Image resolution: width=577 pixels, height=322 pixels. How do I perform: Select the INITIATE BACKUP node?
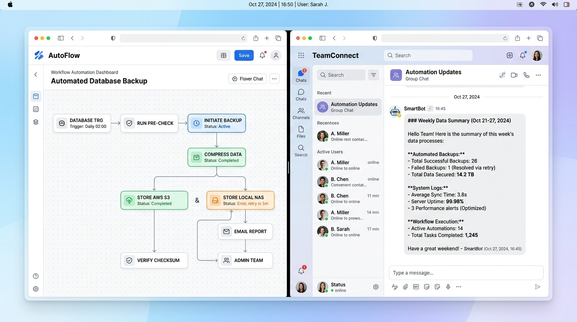coord(217,123)
